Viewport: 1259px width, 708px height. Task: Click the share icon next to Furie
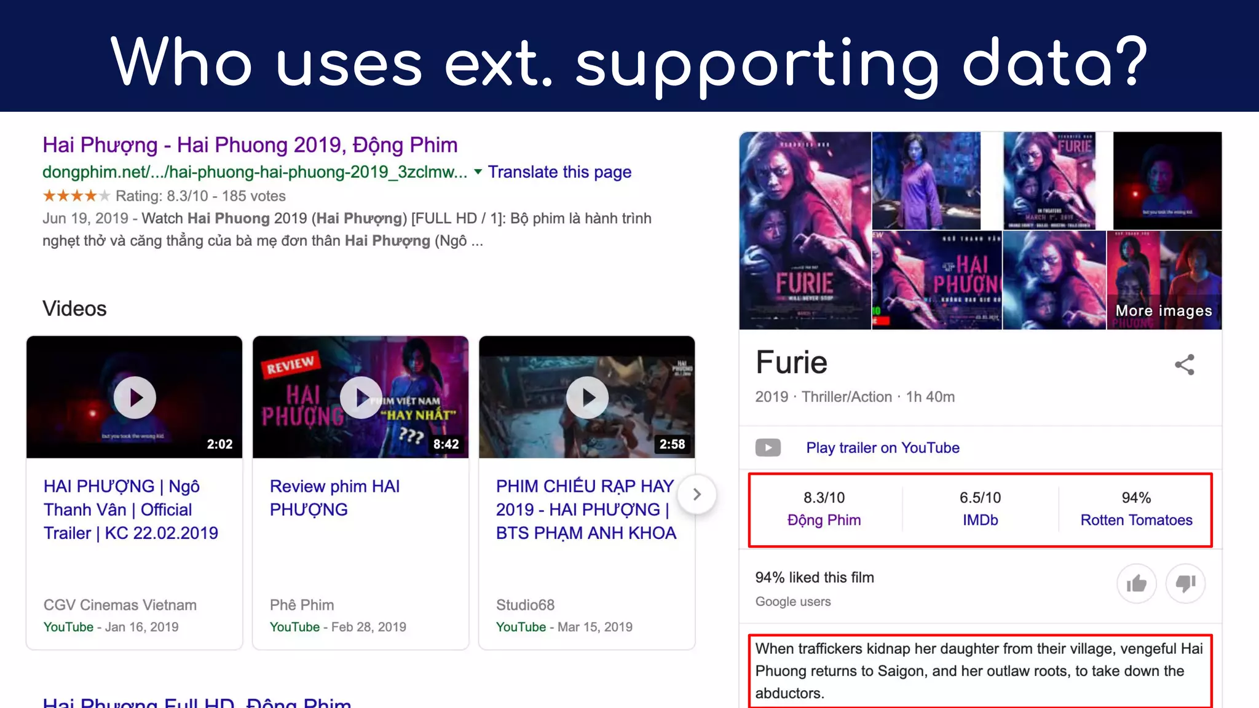[1184, 364]
